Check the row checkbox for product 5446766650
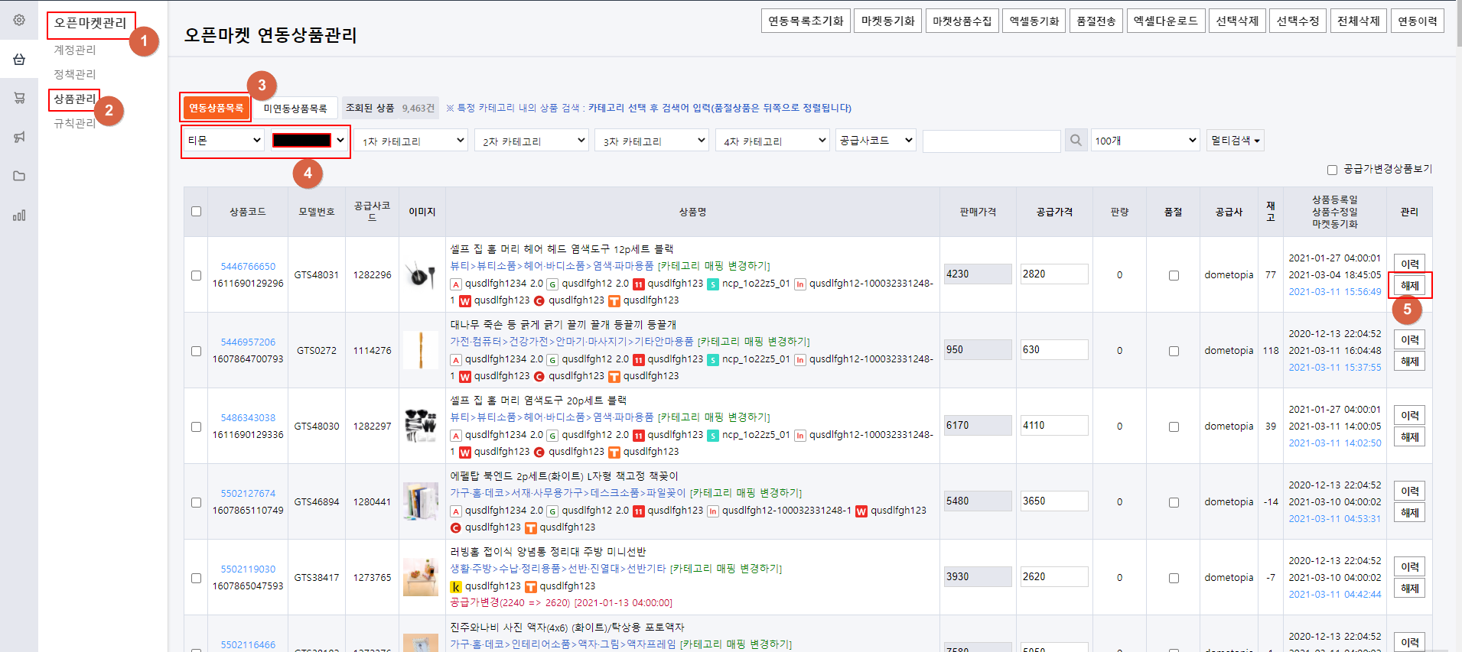This screenshot has width=1462, height=652. click(197, 275)
